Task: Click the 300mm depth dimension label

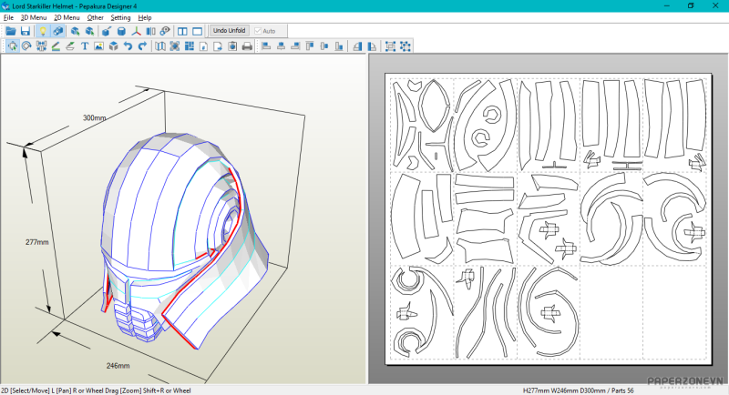Action: [95, 118]
